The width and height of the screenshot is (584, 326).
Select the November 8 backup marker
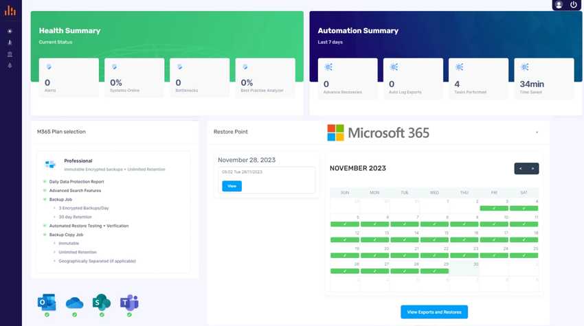click(434, 224)
